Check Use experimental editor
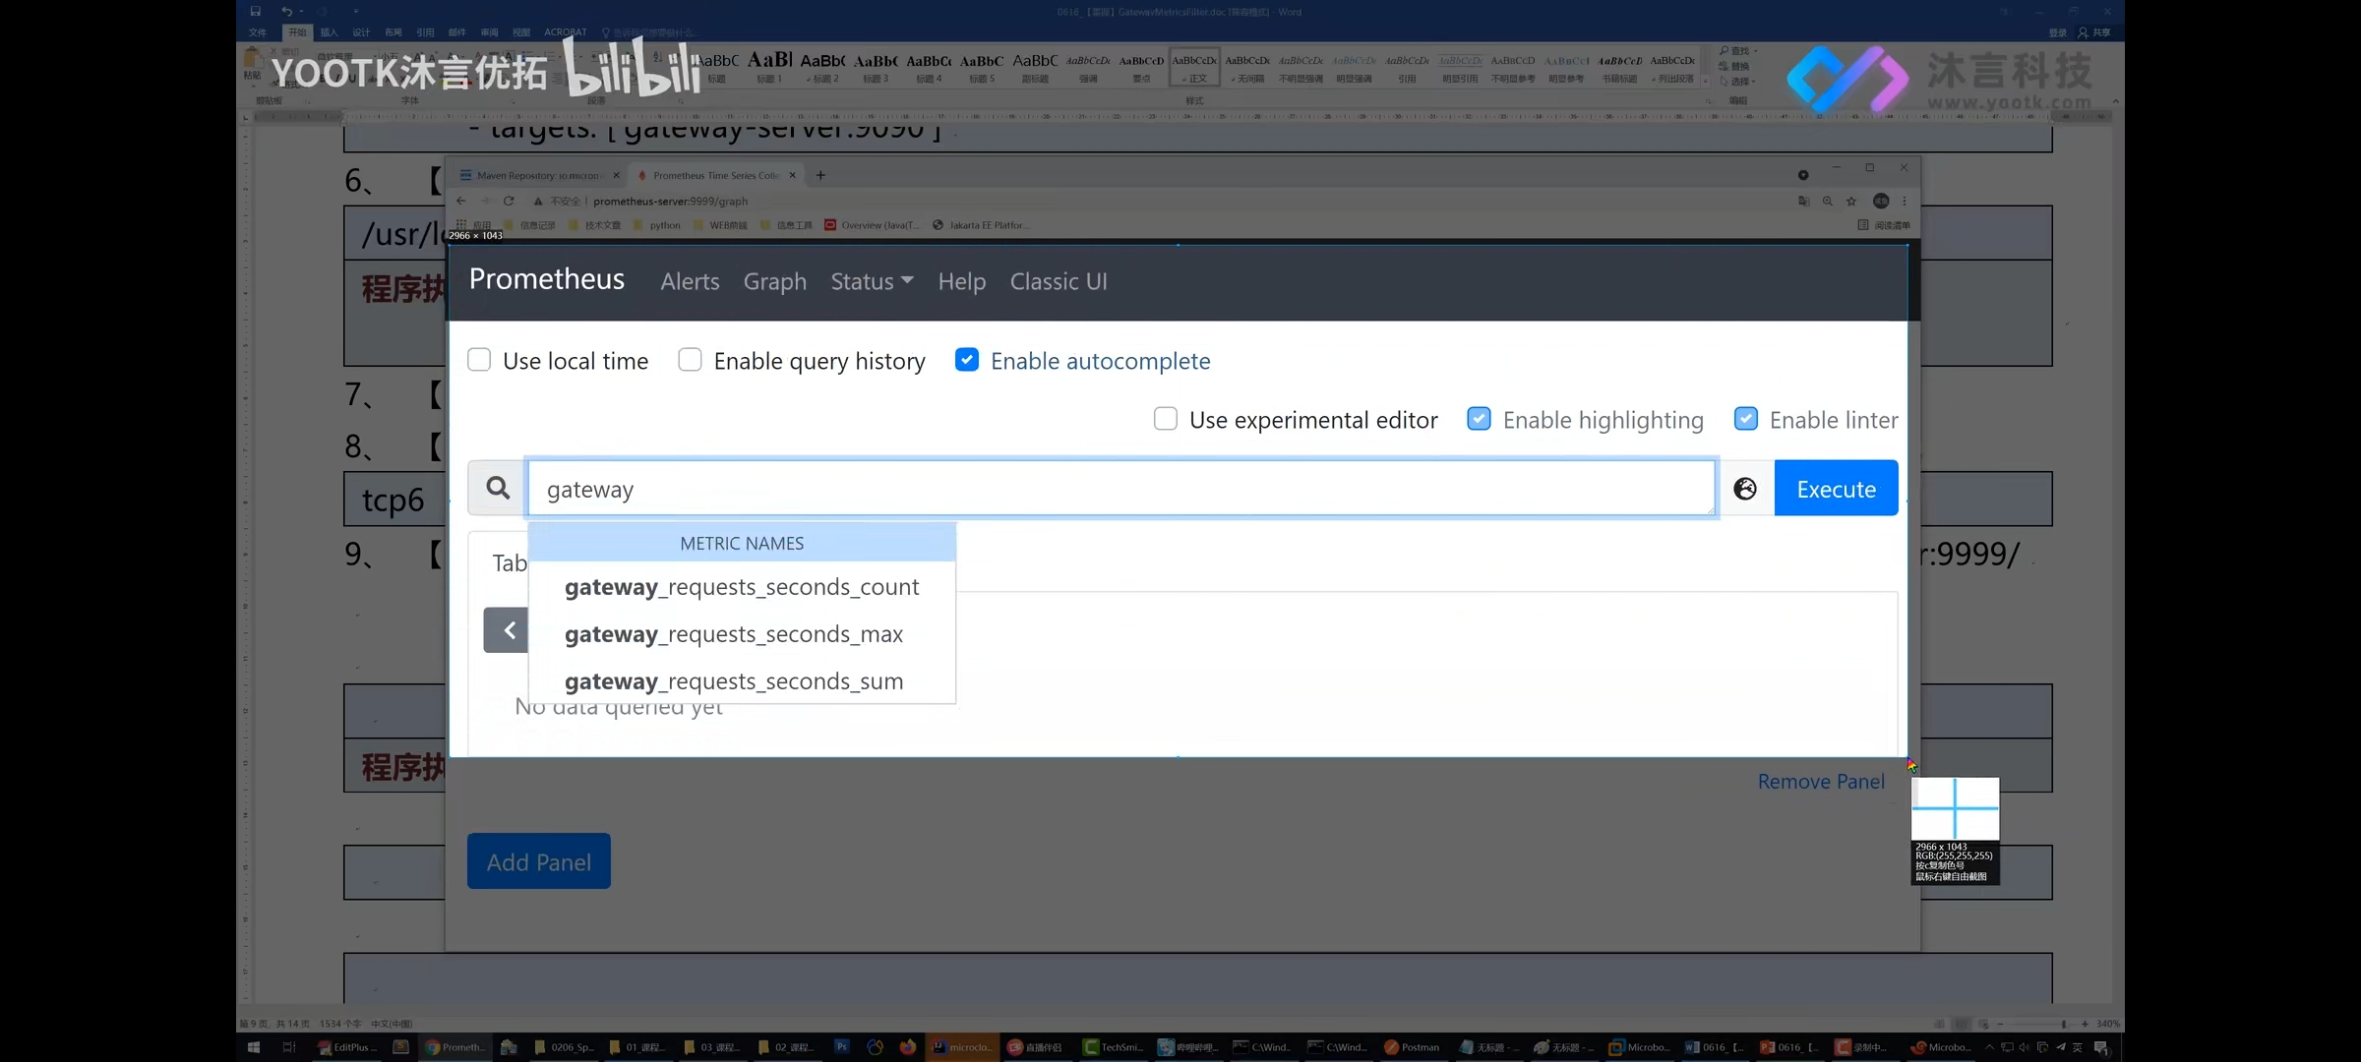 1165,419
